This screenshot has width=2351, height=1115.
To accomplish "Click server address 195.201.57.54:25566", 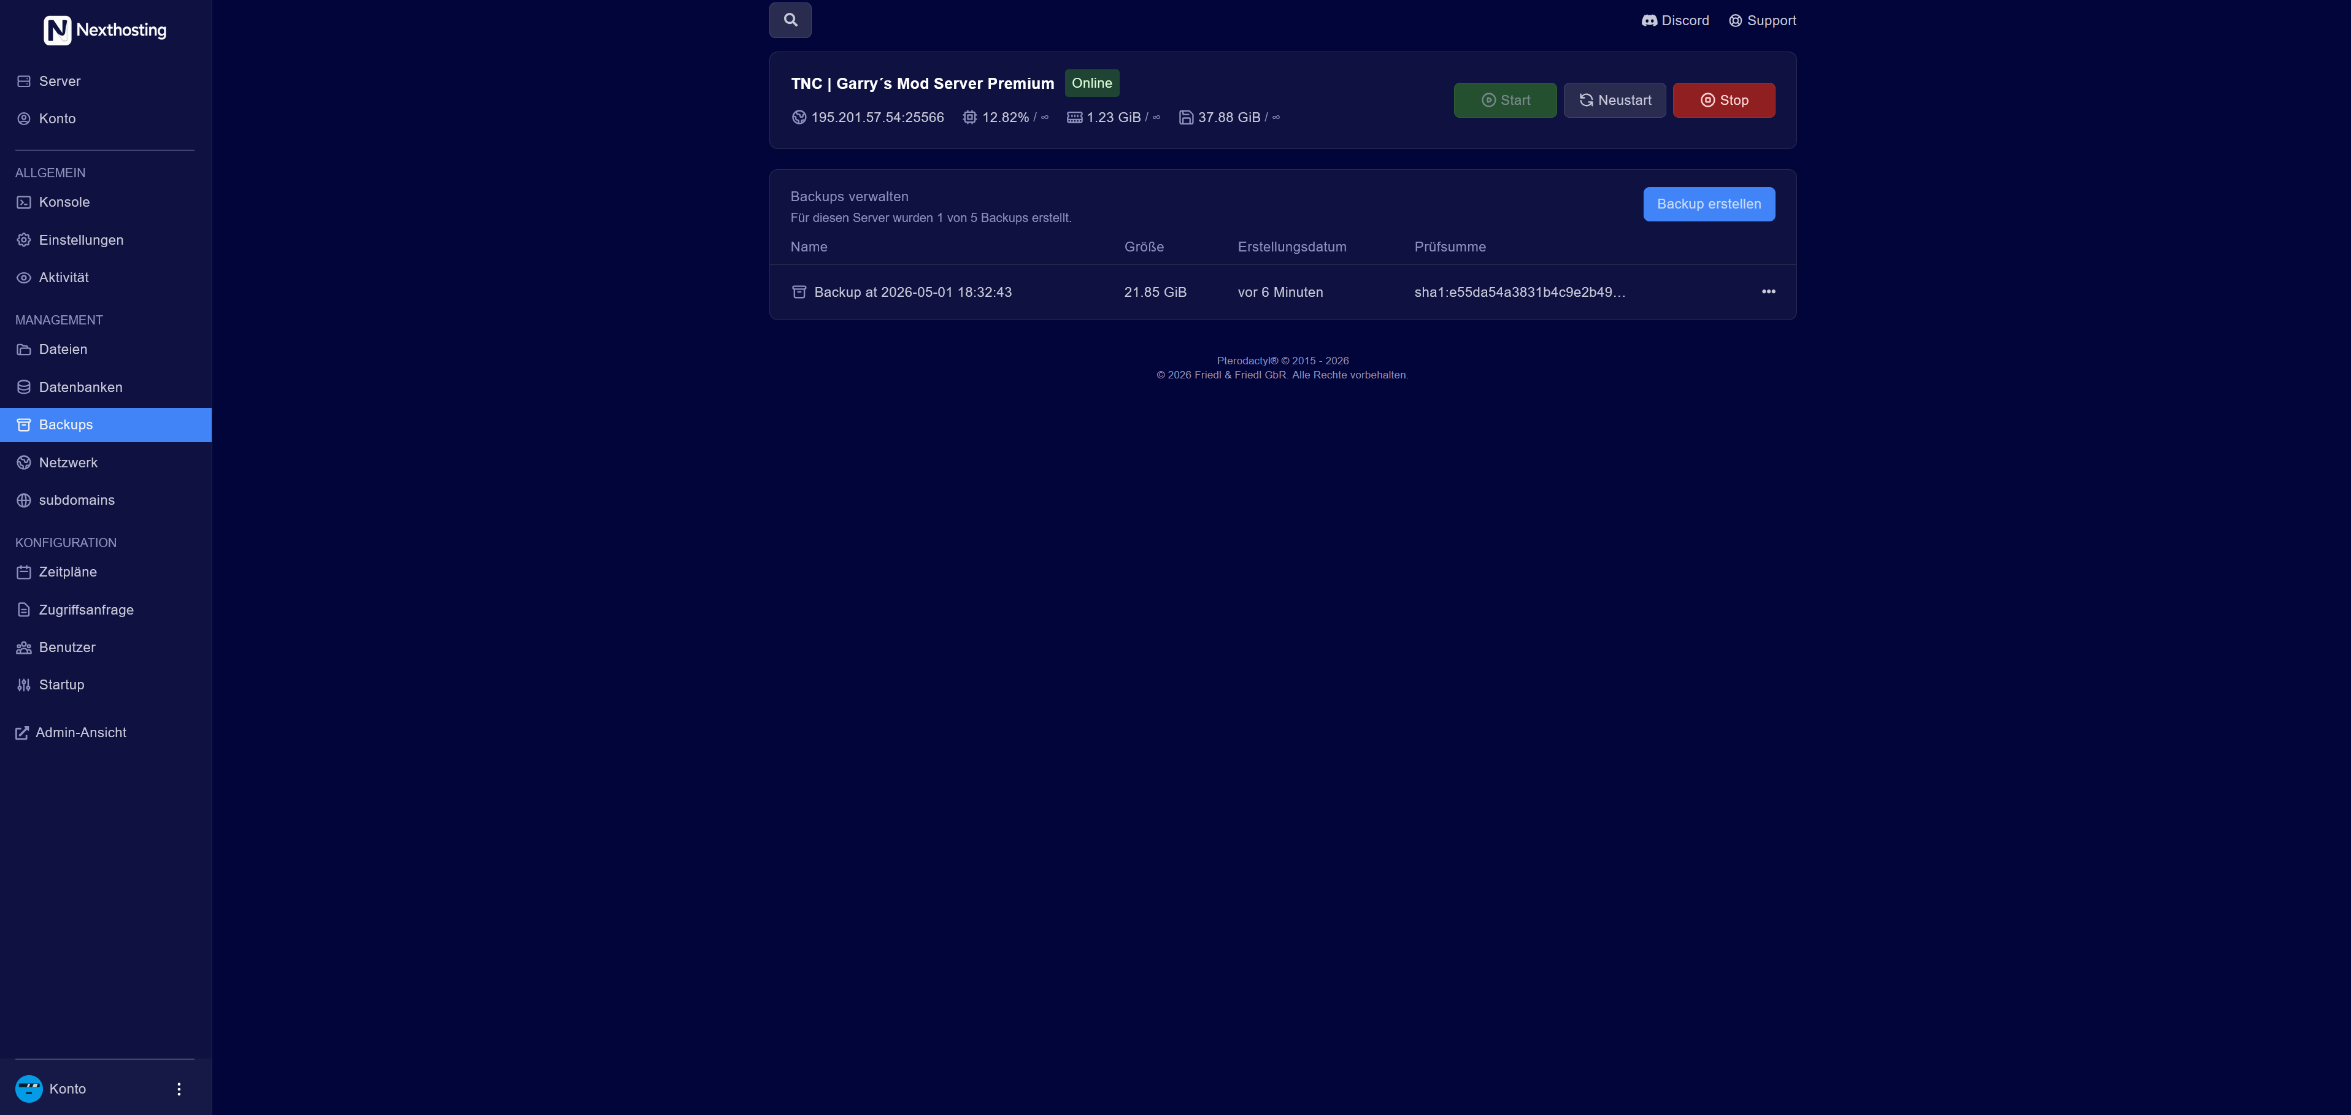I will point(877,117).
